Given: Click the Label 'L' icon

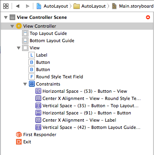Looking at the screenshot, I should pos(32,55).
